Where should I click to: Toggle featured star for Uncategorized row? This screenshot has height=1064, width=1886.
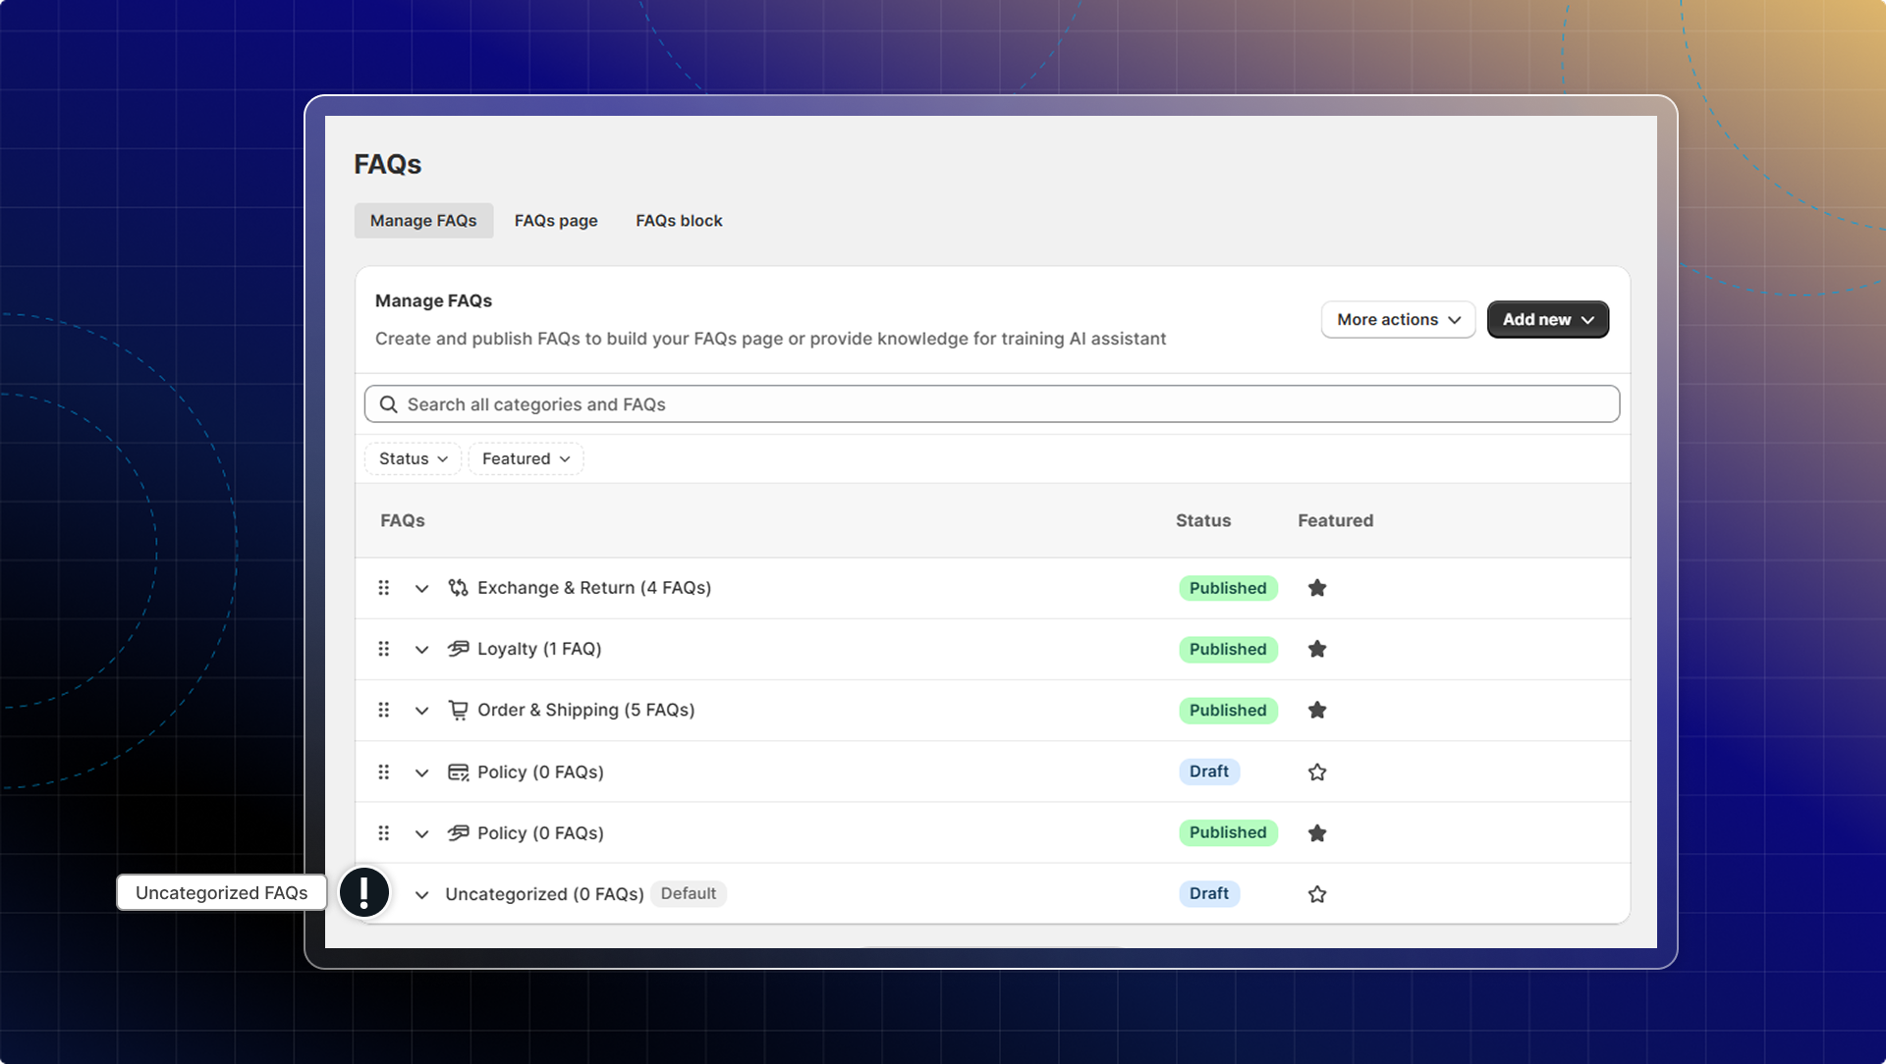coord(1317,894)
